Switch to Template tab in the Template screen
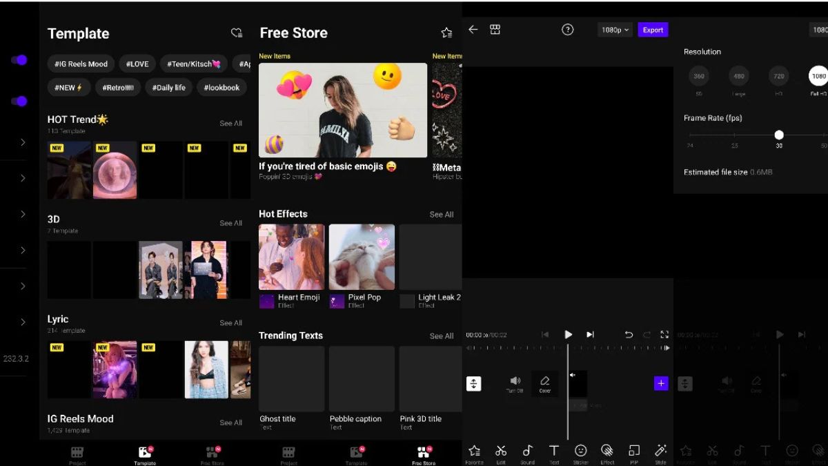The height and width of the screenshot is (466, 828). [145, 456]
